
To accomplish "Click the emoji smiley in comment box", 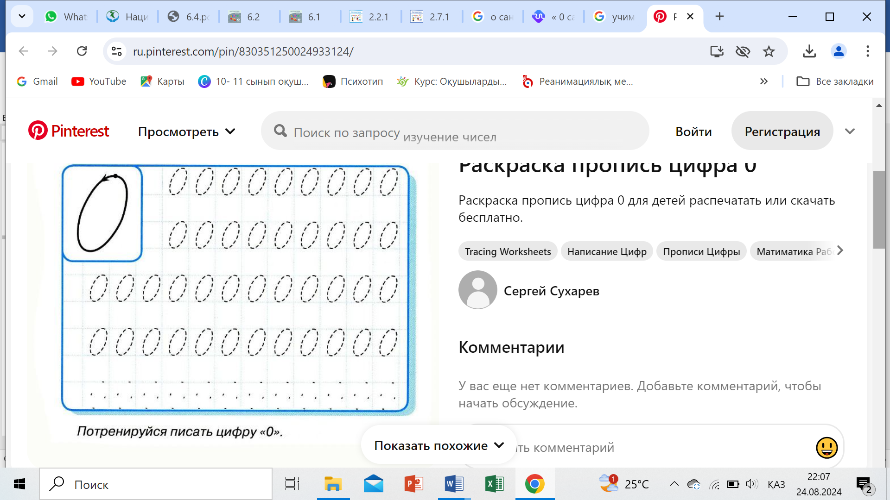I will coord(826,448).
